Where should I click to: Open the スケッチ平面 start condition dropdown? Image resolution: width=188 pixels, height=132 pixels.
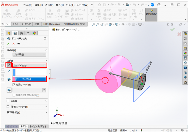tap(29, 54)
